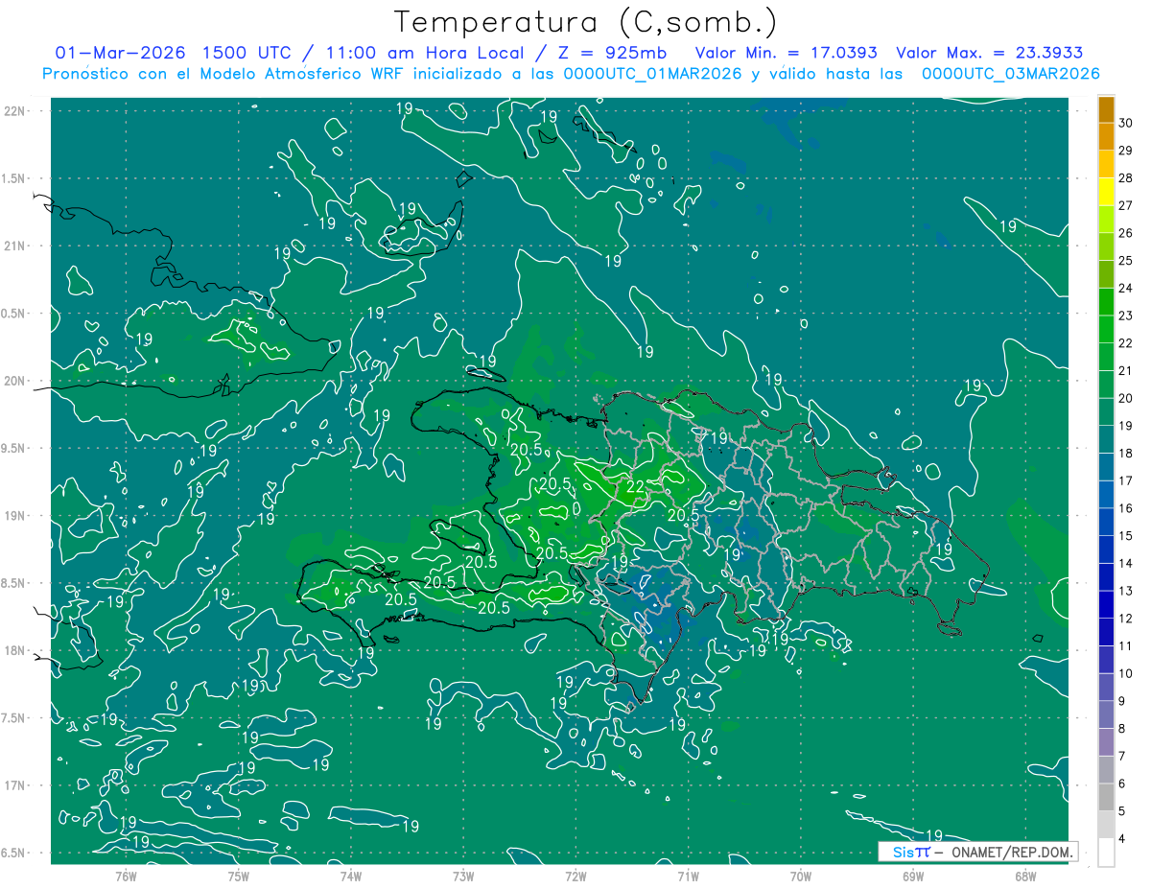Click the '68W' longitude axis label

pyautogui.click(x=1025, y=876)
